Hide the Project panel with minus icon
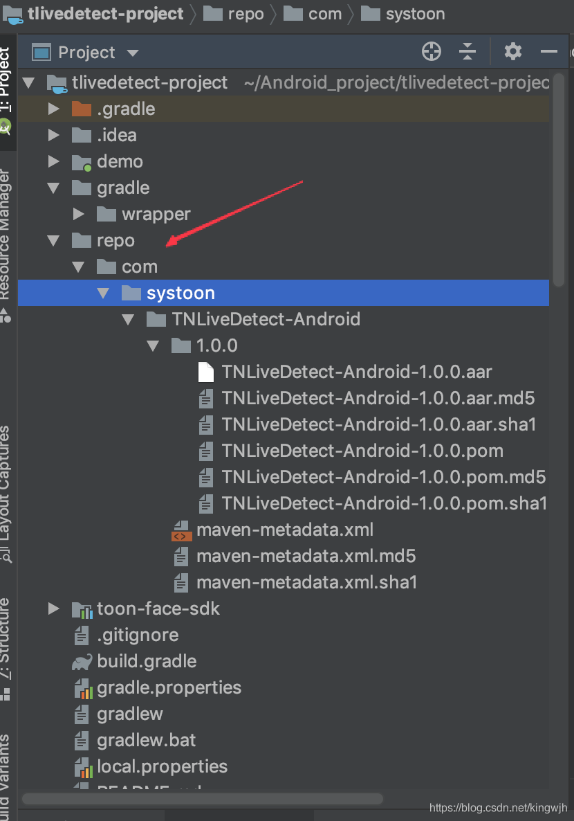 (x=548, y=51)
